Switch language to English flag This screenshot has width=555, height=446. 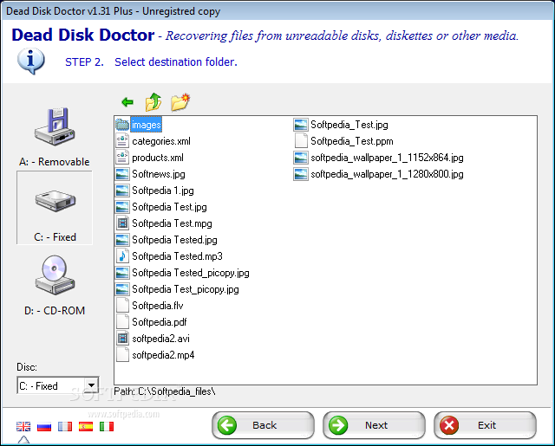click(23, 427)
